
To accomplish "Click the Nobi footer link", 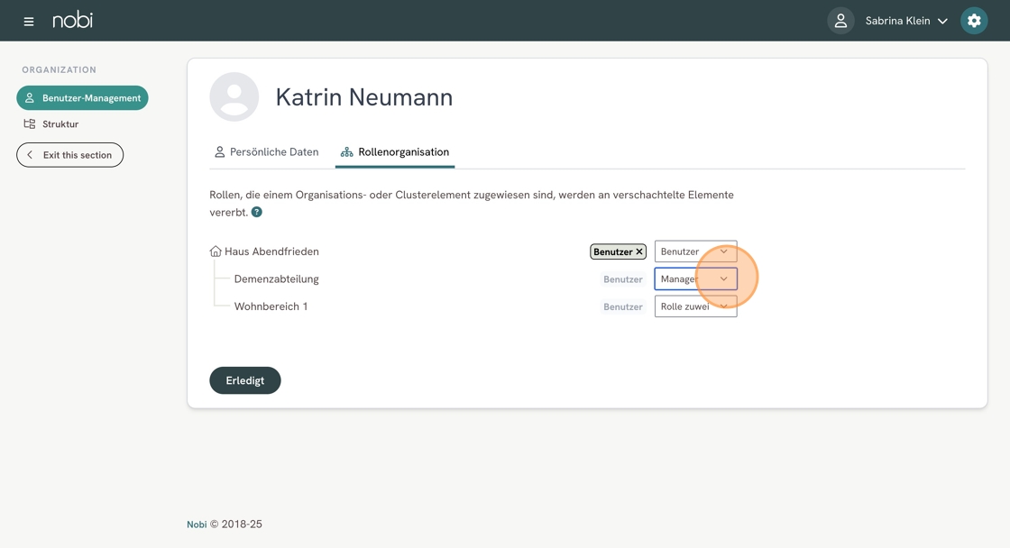I will tap(197, 525).
